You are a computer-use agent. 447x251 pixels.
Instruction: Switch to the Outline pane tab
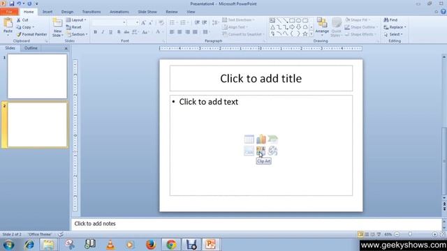[x=31, y=48]
